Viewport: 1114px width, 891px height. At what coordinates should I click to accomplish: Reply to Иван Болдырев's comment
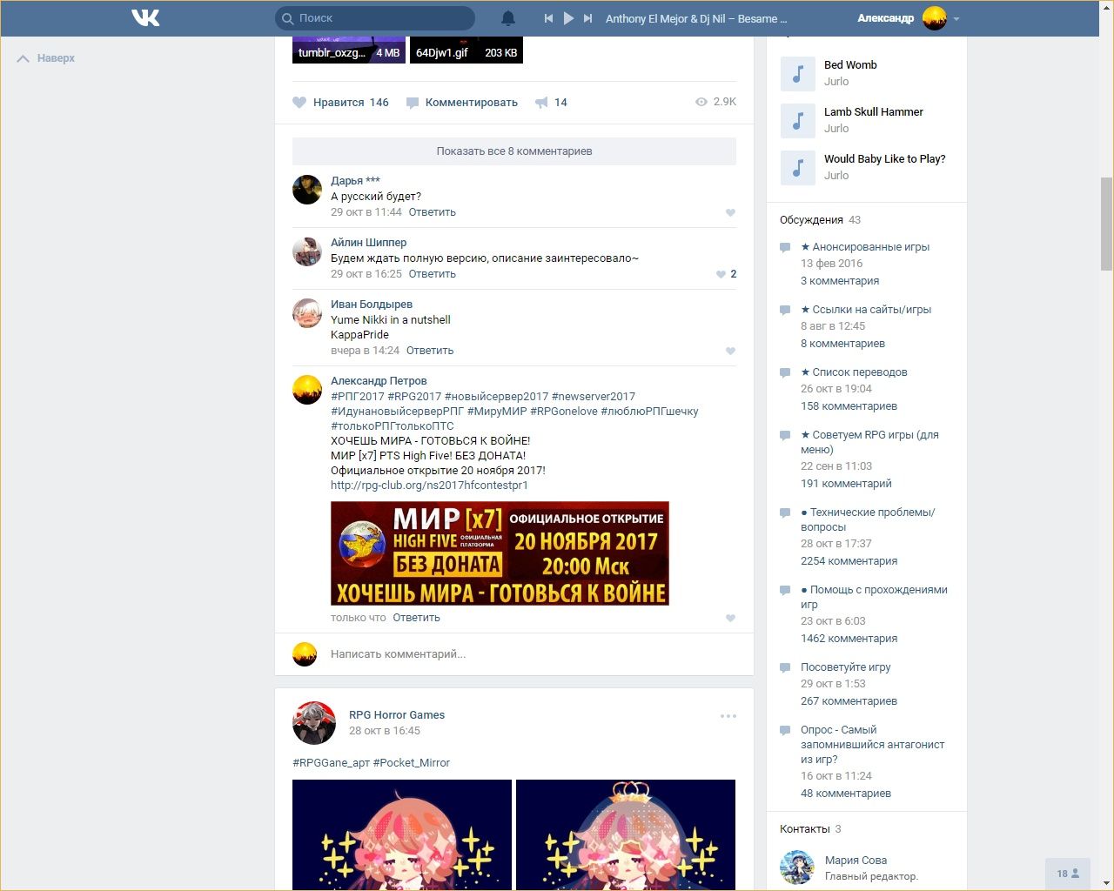[430, 351]
